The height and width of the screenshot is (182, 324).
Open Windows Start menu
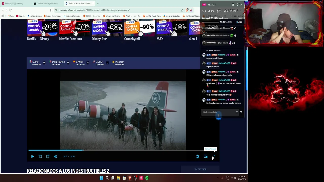[101, 178]
